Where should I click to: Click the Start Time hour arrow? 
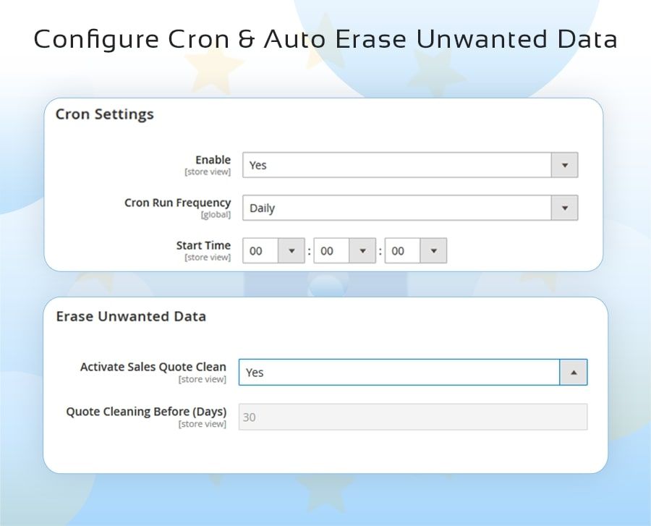292,251
